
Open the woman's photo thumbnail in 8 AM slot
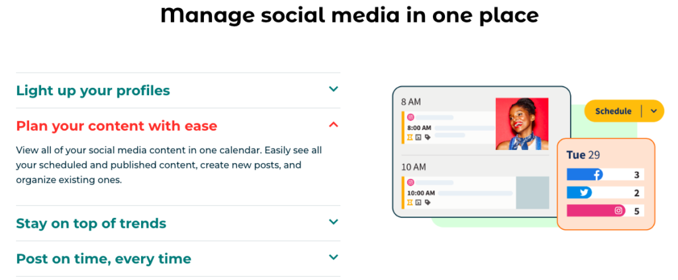pyautogui.click(x=522, y=123)
